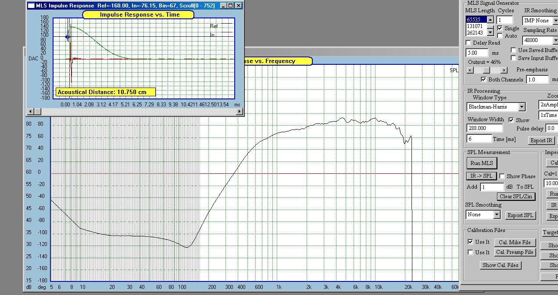This screenshot has width=558, height=295.
Task: Toggle the Save Input Buffer checkbox
Action: point(514,58)
